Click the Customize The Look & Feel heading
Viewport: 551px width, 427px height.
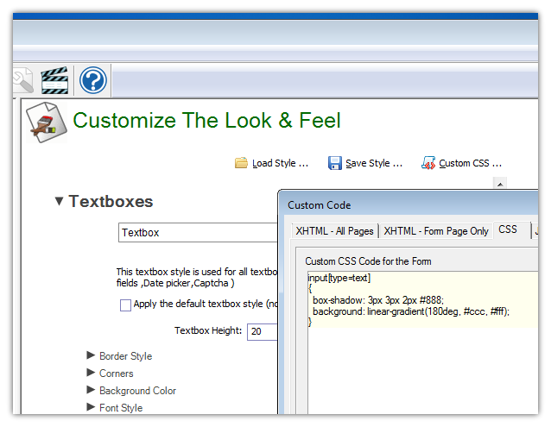coord(206,121)
